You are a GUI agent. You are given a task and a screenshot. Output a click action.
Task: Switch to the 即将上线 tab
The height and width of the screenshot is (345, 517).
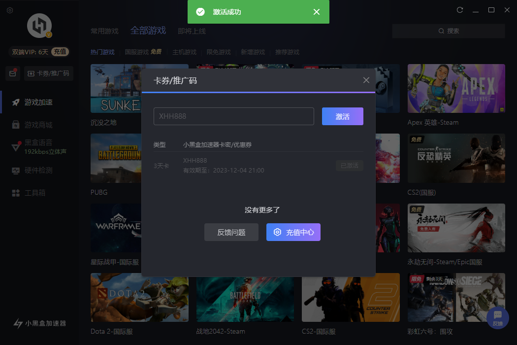(192, 31)
